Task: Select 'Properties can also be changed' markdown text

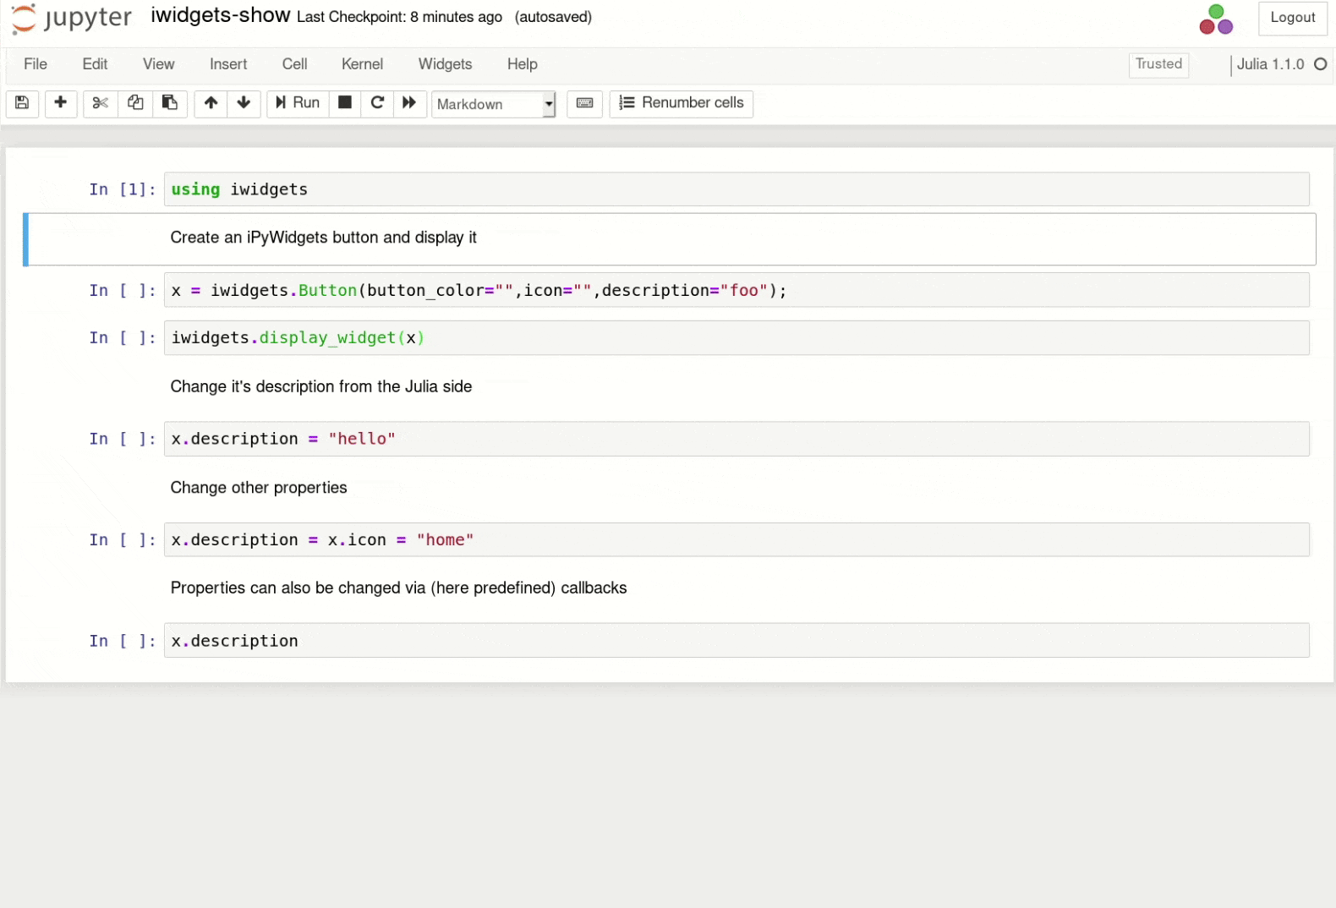Action: 399,588
